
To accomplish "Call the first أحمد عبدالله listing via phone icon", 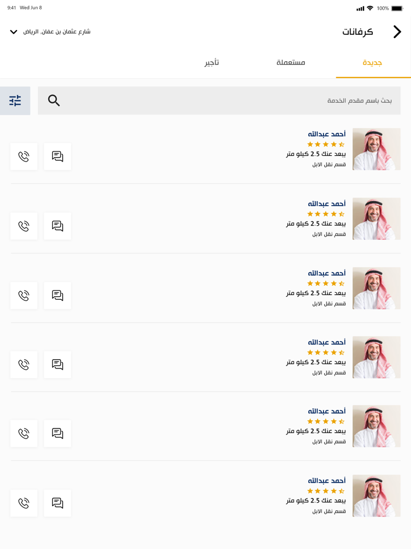I will click(x=23, y=156).
